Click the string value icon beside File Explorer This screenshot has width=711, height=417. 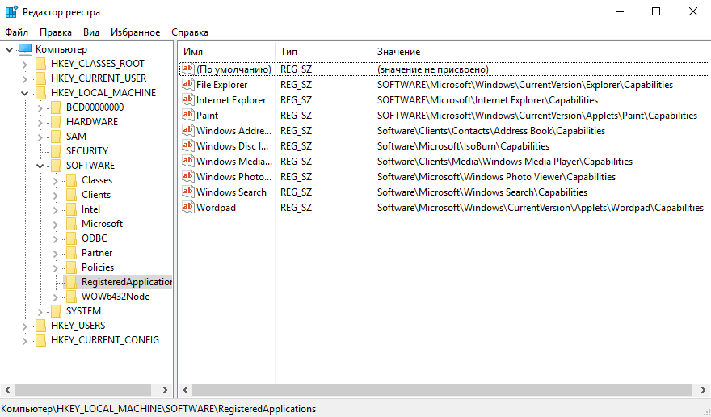187,84
